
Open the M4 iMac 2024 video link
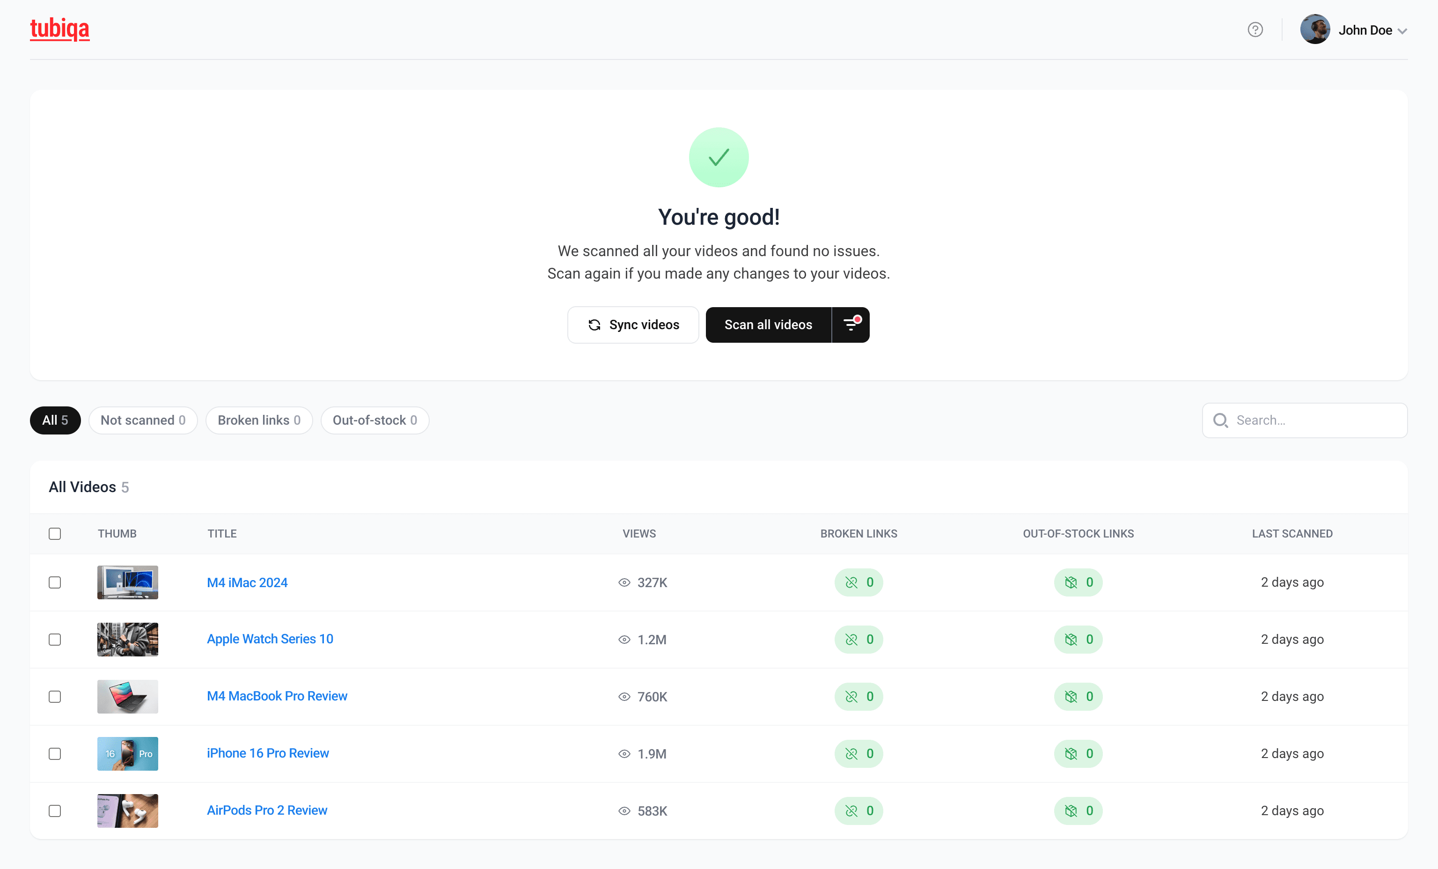coord(248,582)
